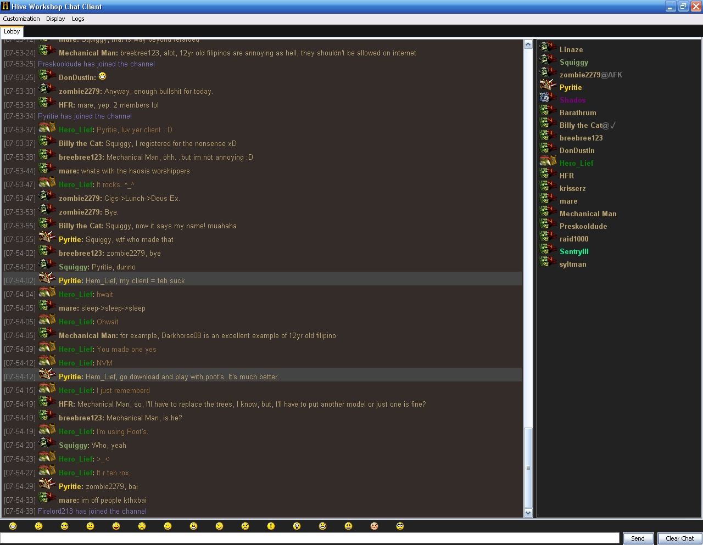Select user zombie2279@AFK in the list
703x545 pixels.
point(591,75)
